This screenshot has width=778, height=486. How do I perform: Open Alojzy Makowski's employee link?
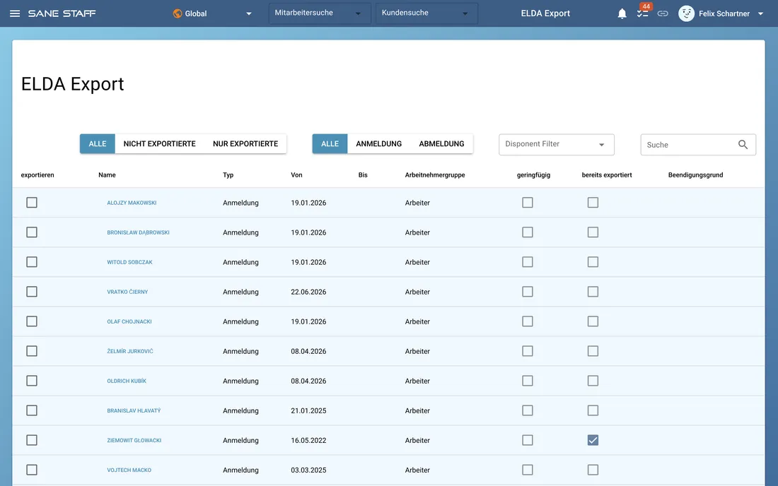132,203
